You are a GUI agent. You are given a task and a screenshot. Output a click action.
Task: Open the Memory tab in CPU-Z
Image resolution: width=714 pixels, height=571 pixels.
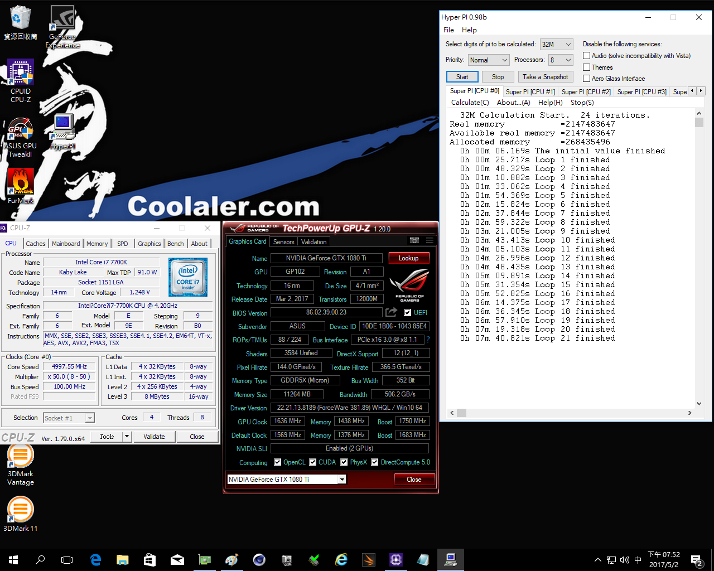click(x=97, y=244)
